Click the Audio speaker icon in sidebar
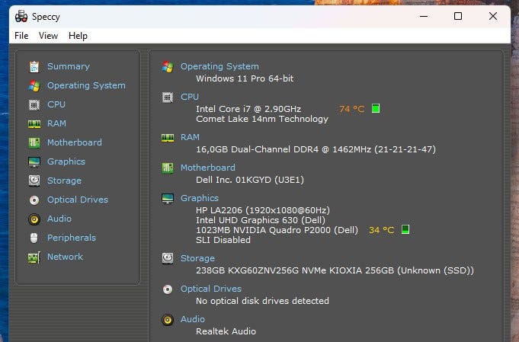 34,219
